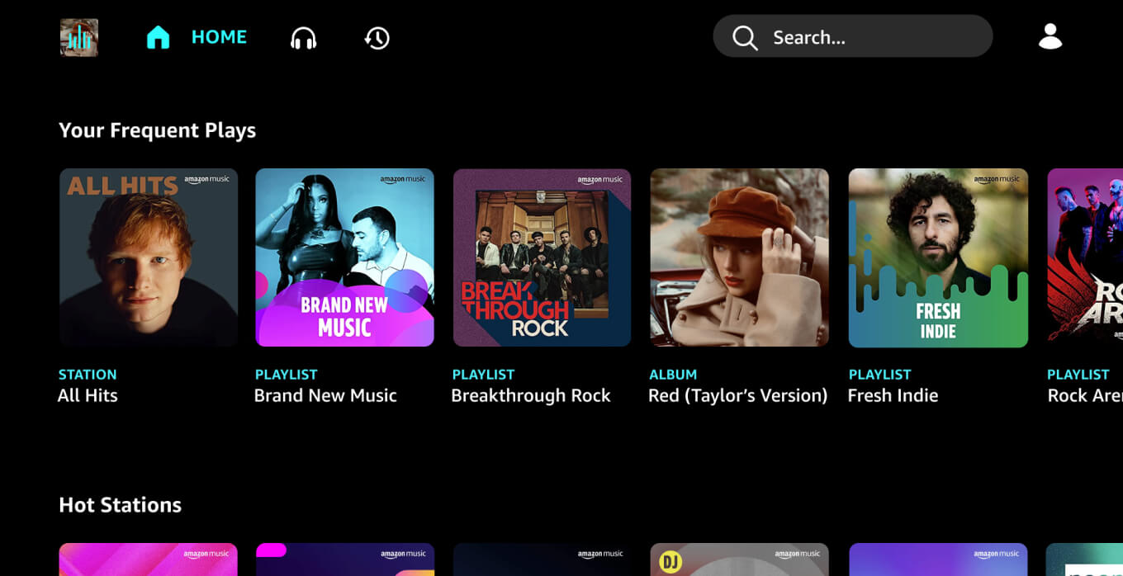1123x576 pixels.
Task: Open the Brand New Music playlist
Action: click(x=344, y=257)
